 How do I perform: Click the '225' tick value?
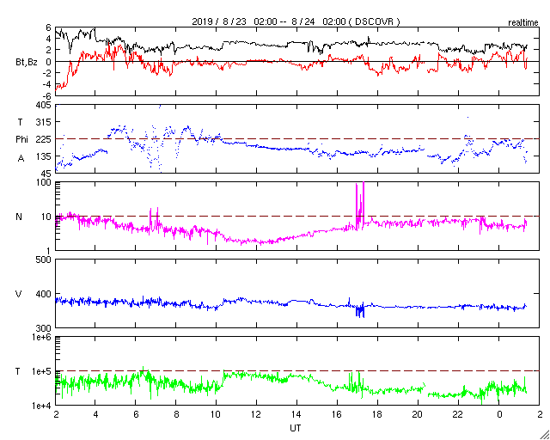(x=44, y=139)
